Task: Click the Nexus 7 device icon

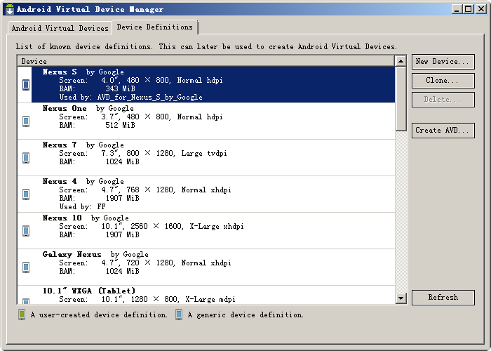Action: click(x=26, y=158)
